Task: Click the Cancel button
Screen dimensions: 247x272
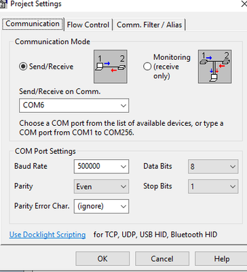Action: coord(162,258)
